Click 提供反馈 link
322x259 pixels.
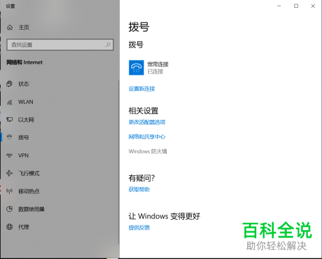coord(139,227)
